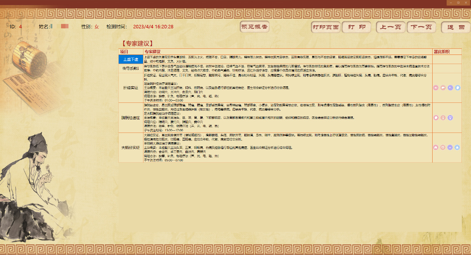Click the orange middle icon in 膀胱经虚证 row
The image size is (471, 255).
(443, 118)
